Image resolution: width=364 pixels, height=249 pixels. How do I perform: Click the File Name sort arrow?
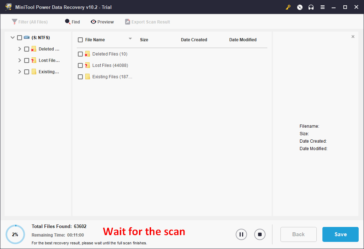click(x=130, y=38)
